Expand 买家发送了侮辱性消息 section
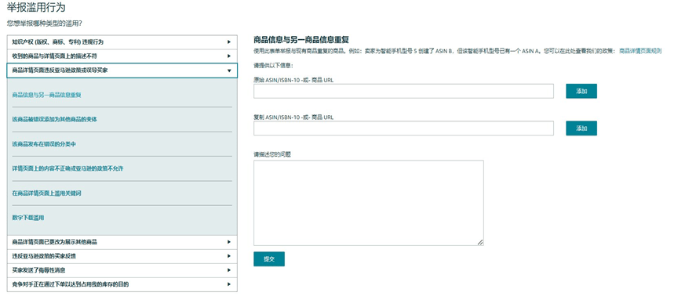Viewport: 685px width, 300px height. coord(122,270)
